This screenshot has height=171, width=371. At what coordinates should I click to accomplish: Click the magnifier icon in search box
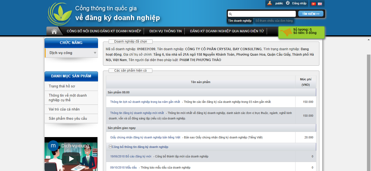click(230, 14)
